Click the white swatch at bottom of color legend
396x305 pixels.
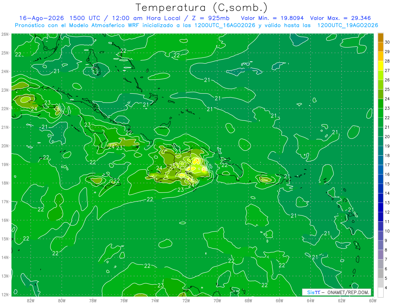380,292
